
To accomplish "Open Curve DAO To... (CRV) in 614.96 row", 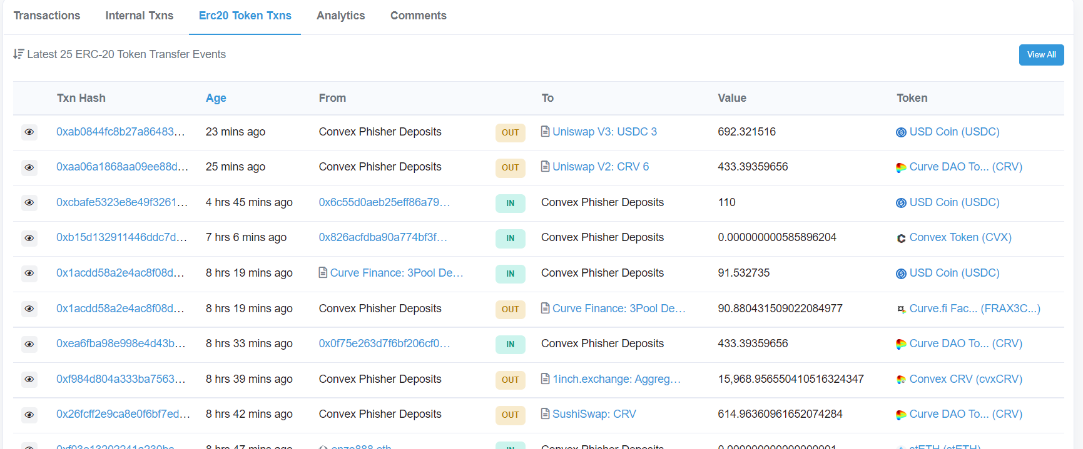I will (x=965, y=414).
